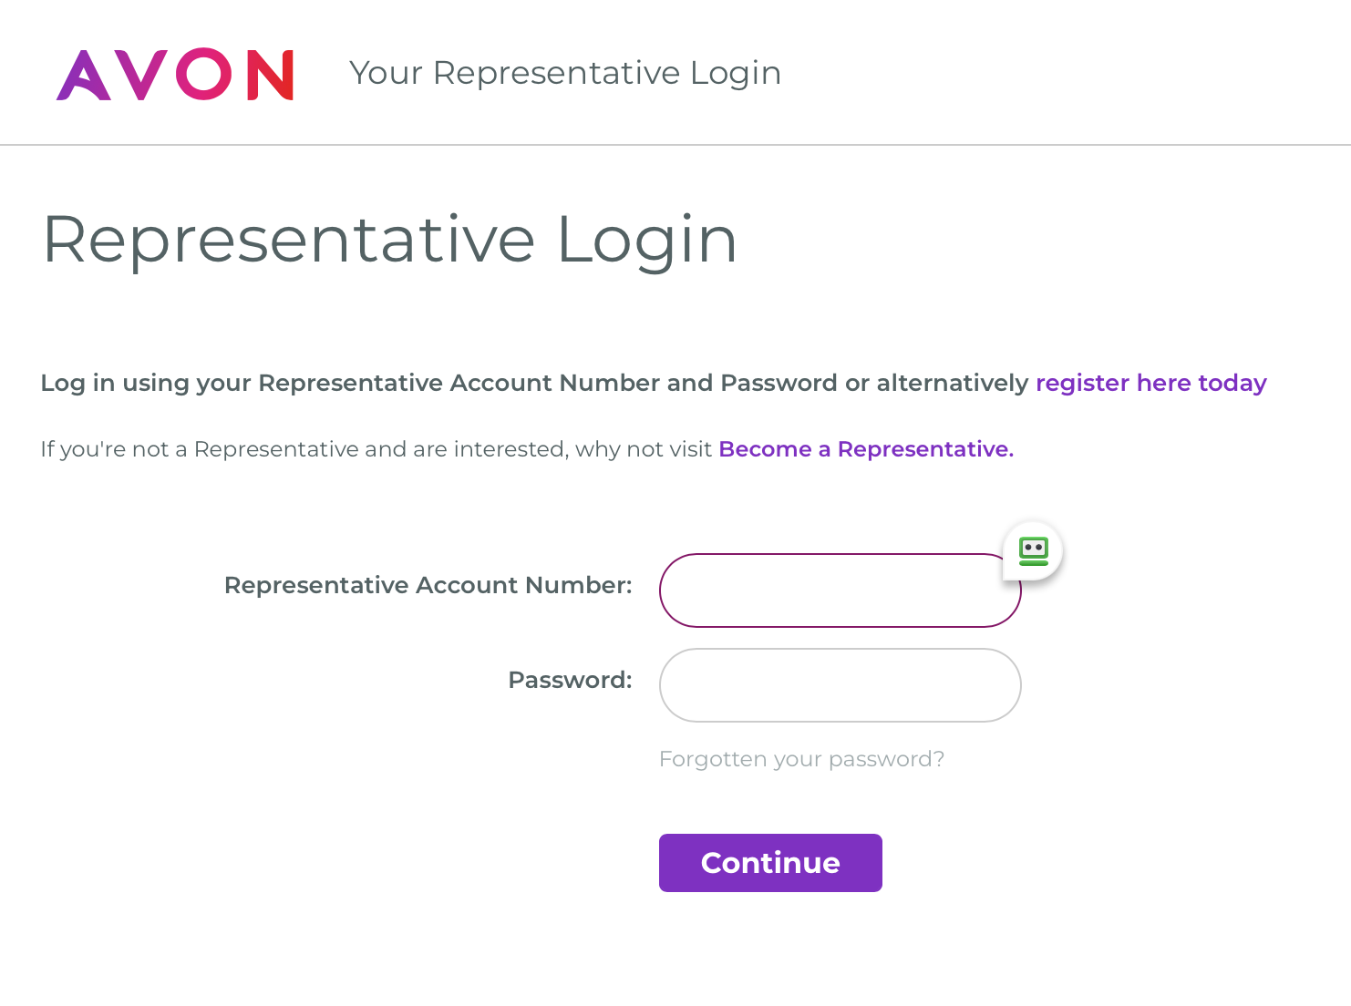This screenshot has height=1006, width=1351.
Task: Submit login using Continue
Action: (x=769, y=862)
